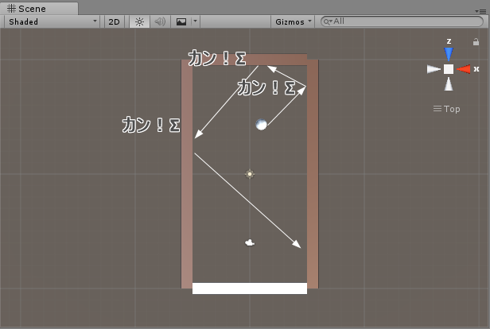Open the Gizmos dropdown menu
Viewport: 490px width, 329px height.
[x=293, y=21]
